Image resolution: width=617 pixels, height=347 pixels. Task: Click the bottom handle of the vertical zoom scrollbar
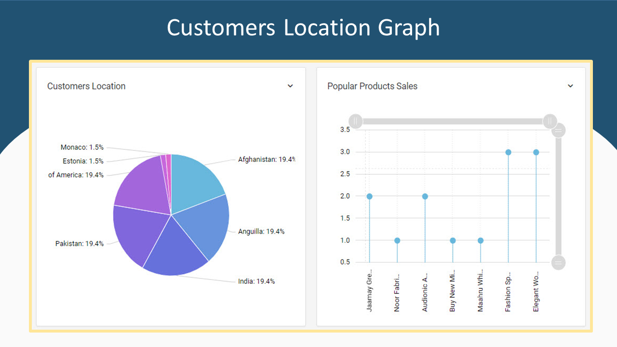click(558, 262)
